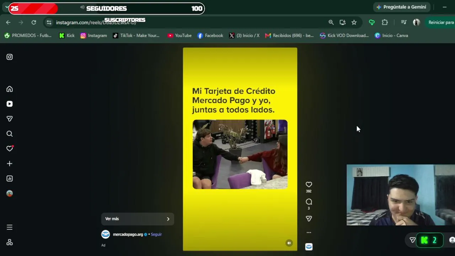
Task: Open Instagram Home from the sidebar
Action: coord(10,89)
